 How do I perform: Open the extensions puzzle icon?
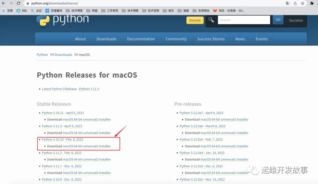point(312,3)
